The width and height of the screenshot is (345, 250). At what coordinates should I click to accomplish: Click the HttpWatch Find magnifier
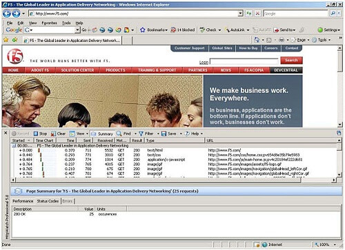(x=119, y=134)
